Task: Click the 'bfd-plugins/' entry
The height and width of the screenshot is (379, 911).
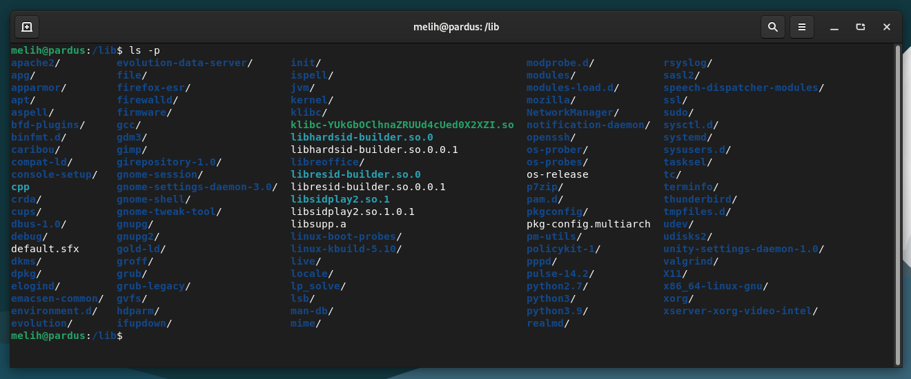Action: (48, 125)
